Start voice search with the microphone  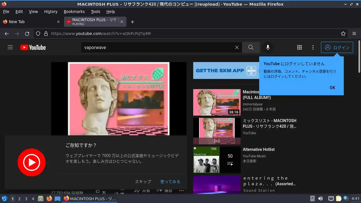click(268, 47)
